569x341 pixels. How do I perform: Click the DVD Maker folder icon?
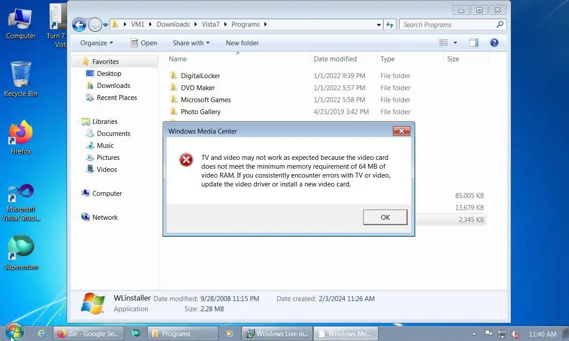pyautogui.click(x=174, y=87)
